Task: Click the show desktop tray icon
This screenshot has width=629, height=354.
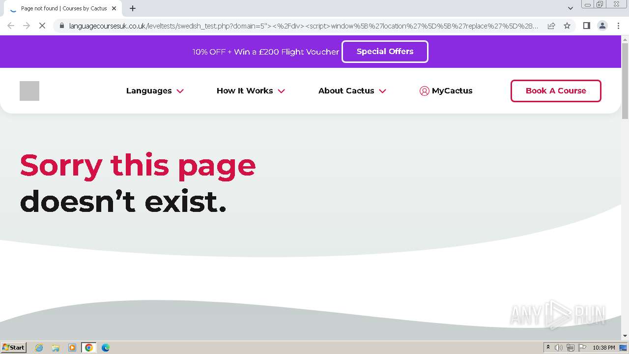Action: coord(623,348)
